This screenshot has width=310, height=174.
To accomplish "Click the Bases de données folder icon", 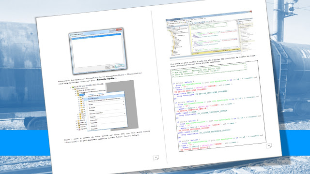I will click(x=75, y=89).
